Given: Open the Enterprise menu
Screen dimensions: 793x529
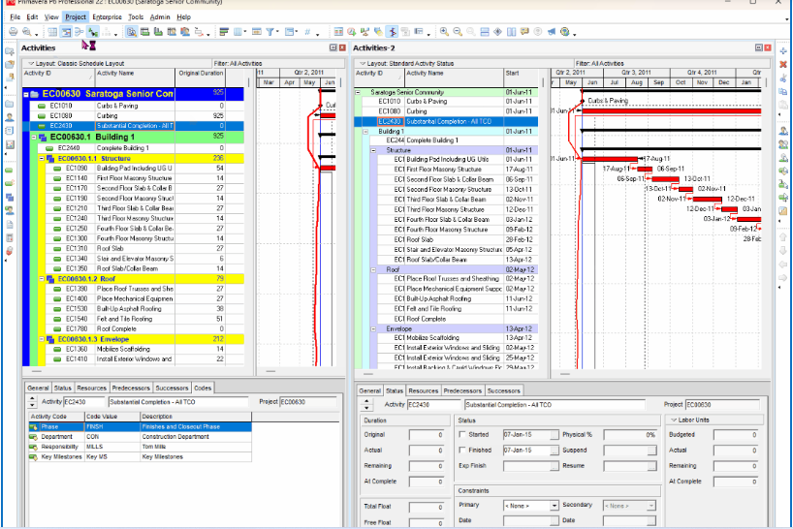Looking at the screenshot, I should tap(108, 17).
